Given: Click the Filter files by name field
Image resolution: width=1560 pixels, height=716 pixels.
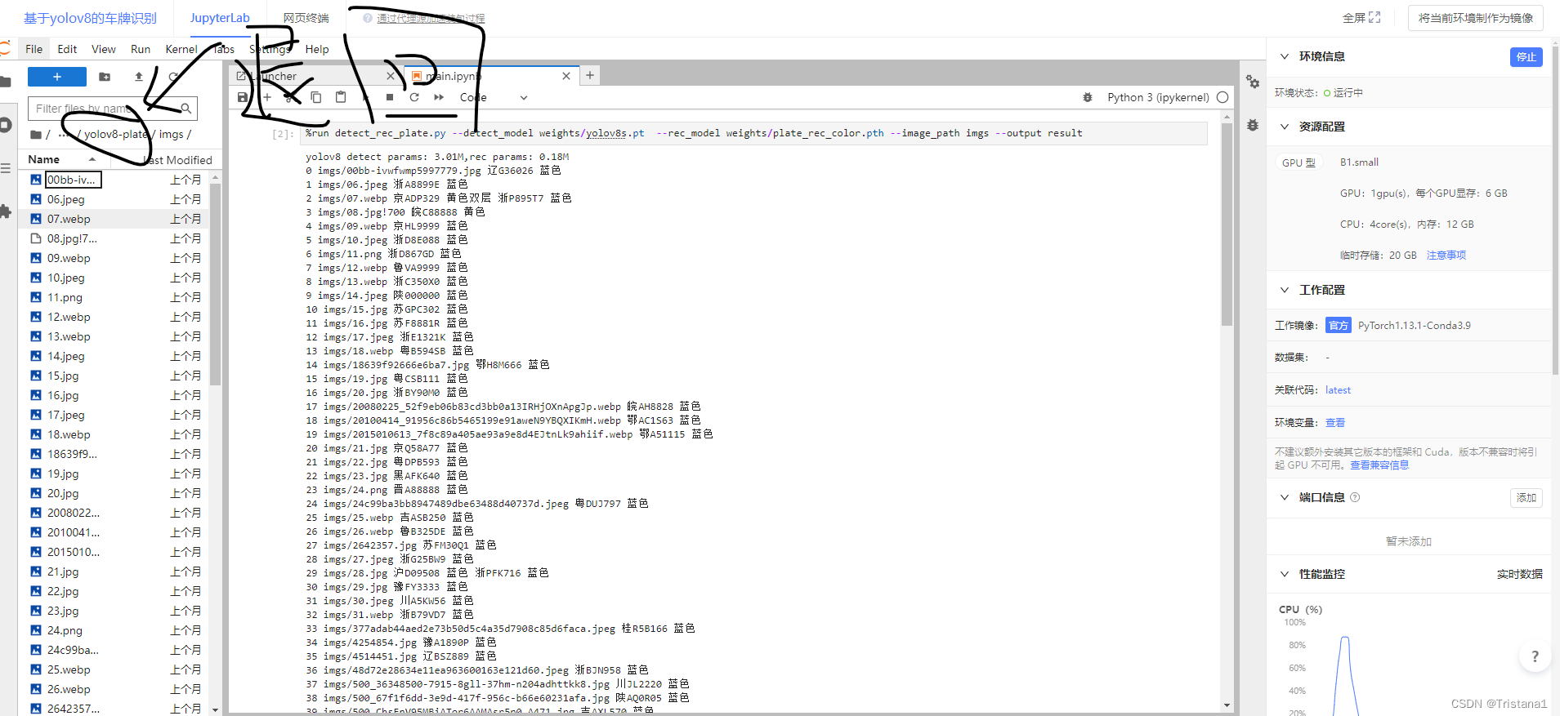Looking at the screenshot, I should (113, 109).
